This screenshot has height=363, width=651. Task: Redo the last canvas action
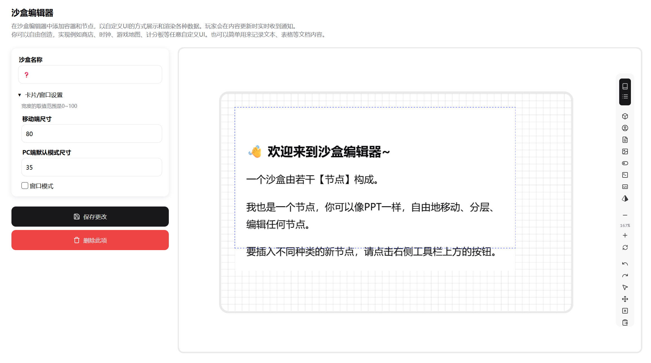(625, 276)
